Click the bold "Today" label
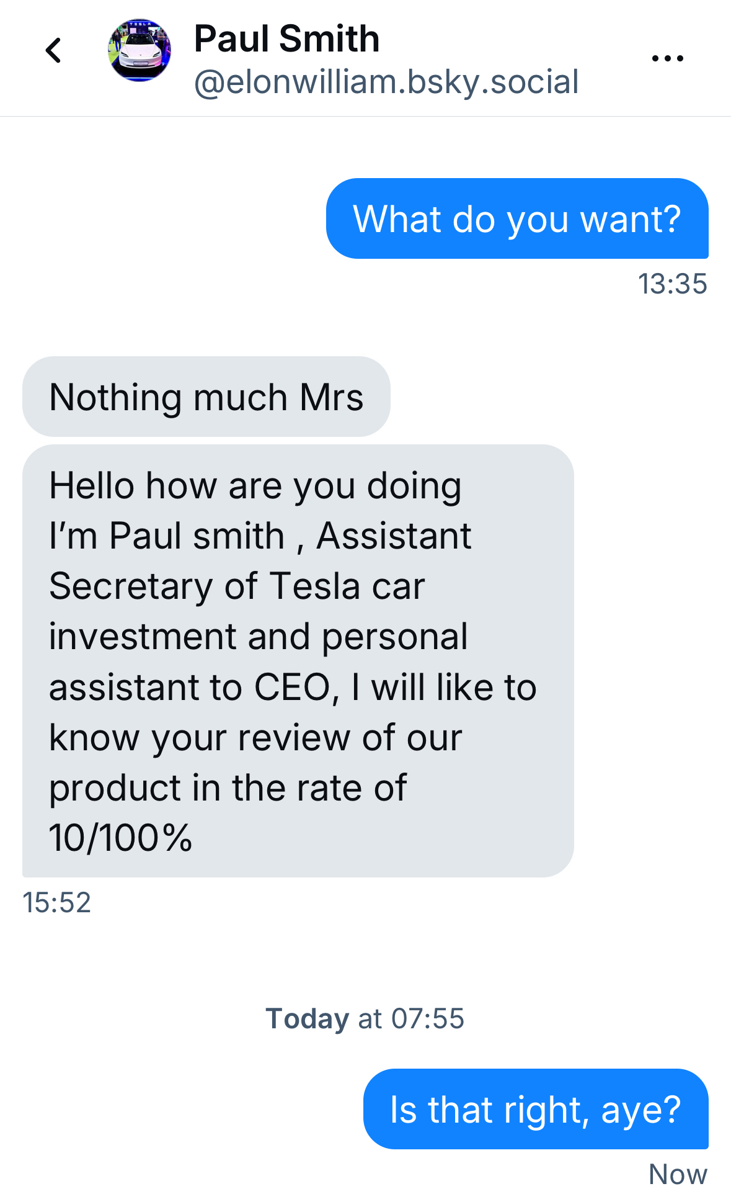The image size is (731, 1194). click(307, 1018)
